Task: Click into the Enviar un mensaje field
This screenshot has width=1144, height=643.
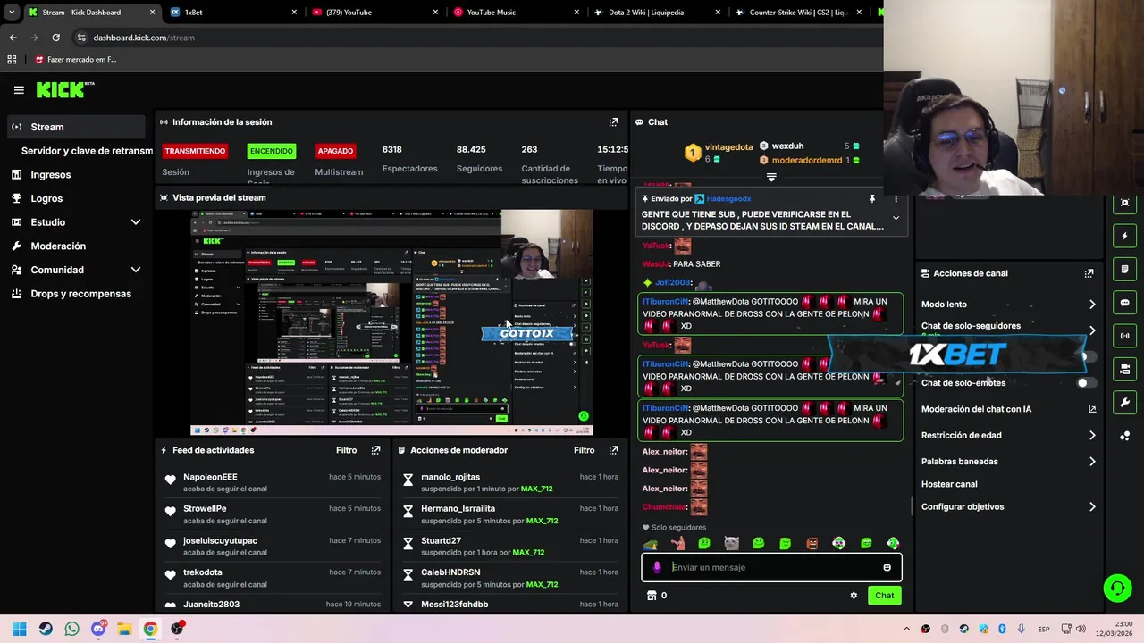Action: (x=773, y=567)
